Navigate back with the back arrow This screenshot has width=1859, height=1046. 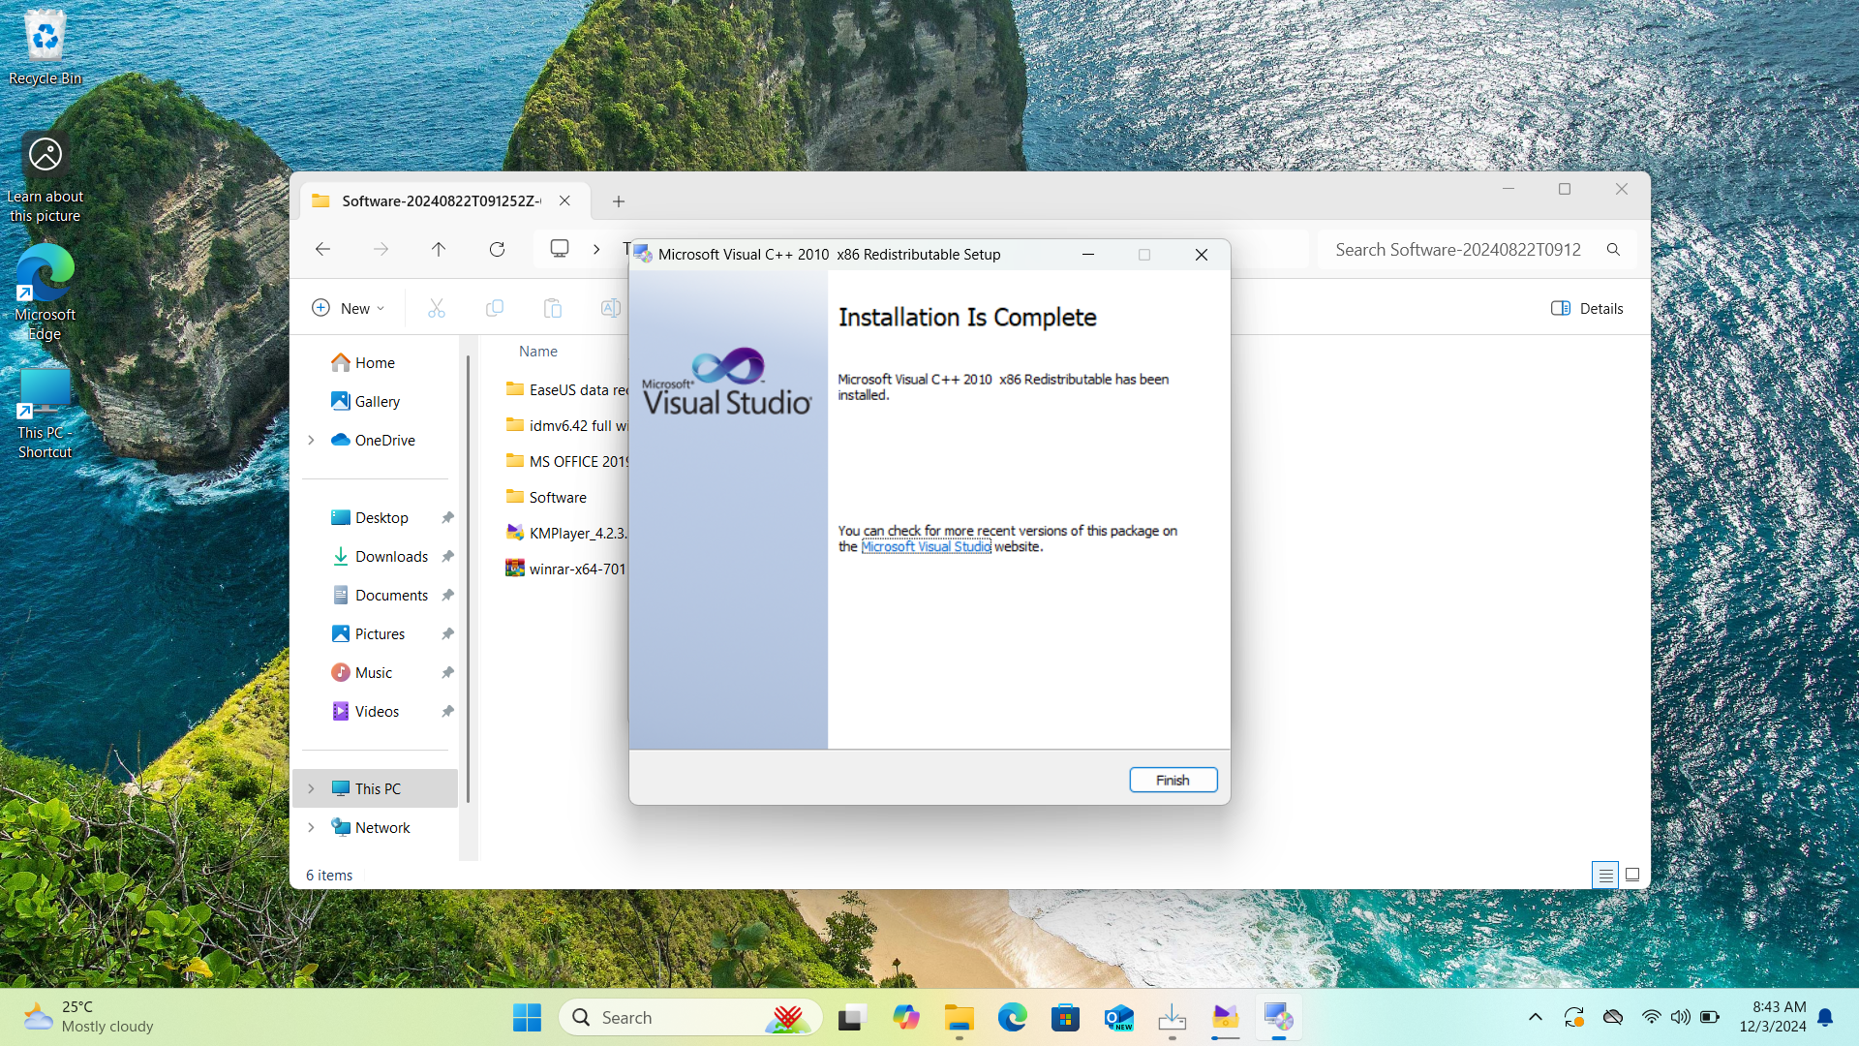pos(322,249)
